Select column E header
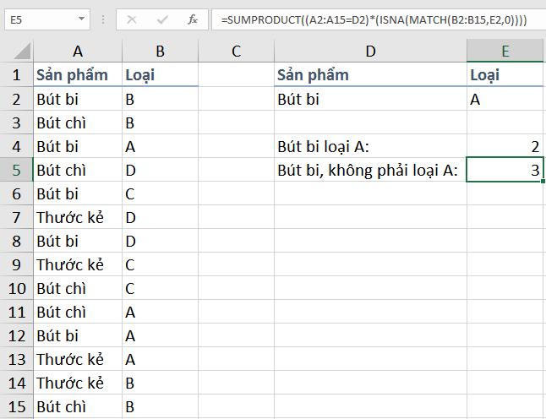The width and height of the screenshot is (546, 419). 505,52
